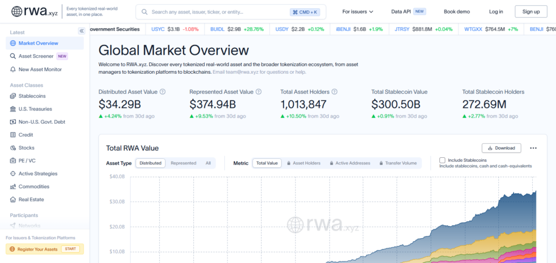556x263 pixels.
Task: Open the chart three-dot more menu
Action: point(533,148)
